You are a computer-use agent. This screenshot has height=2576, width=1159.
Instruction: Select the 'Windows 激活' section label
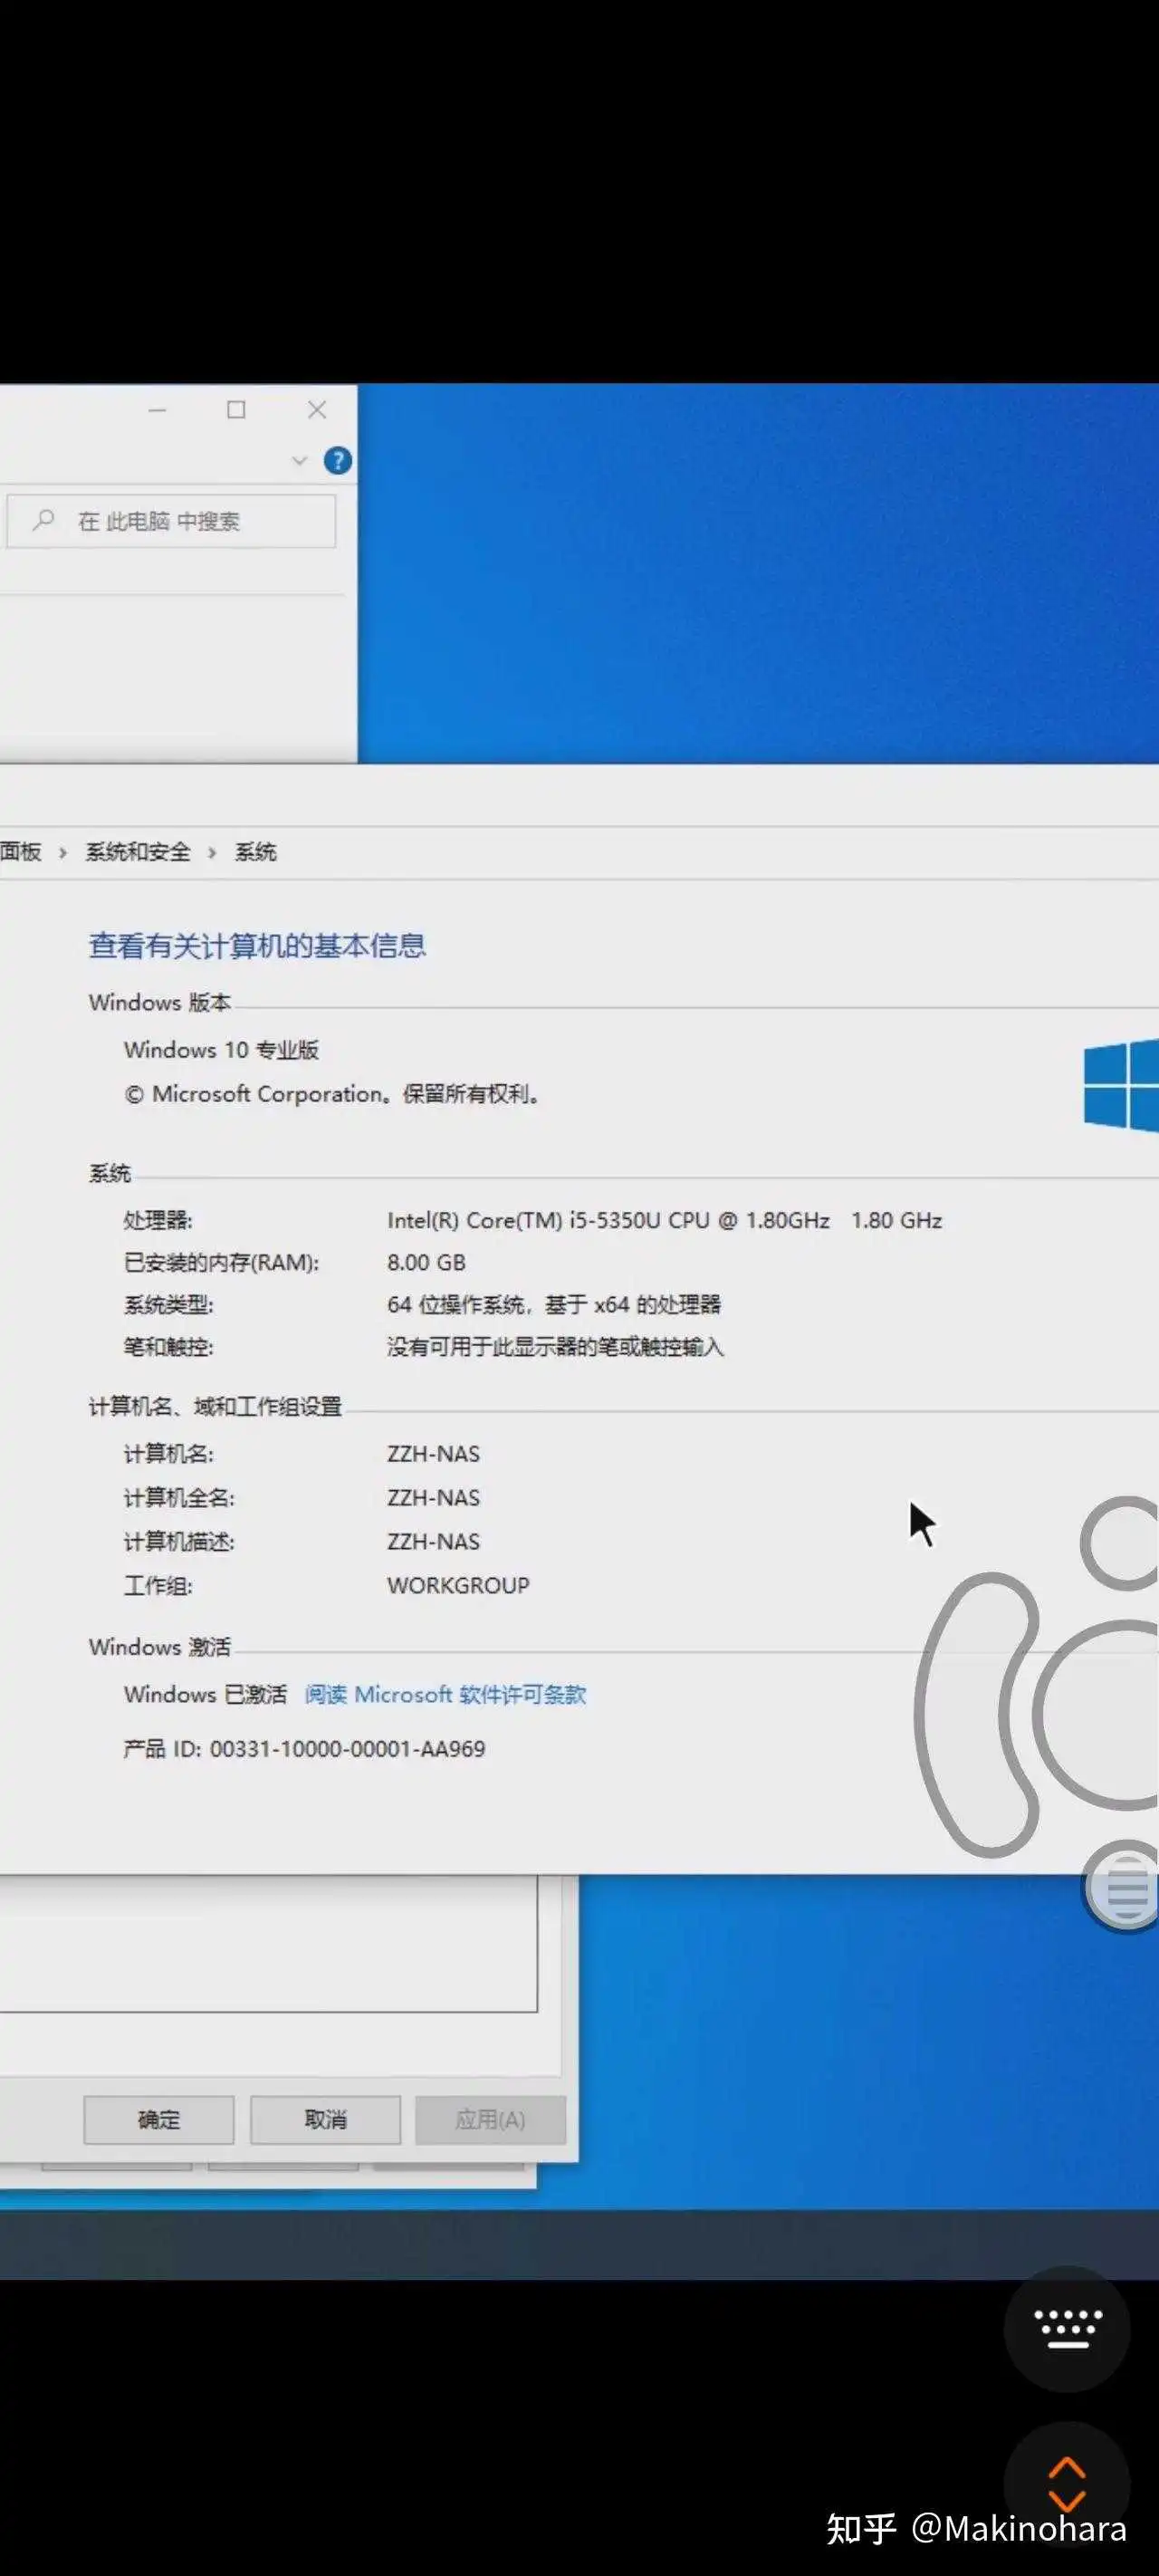[160, 1646]
